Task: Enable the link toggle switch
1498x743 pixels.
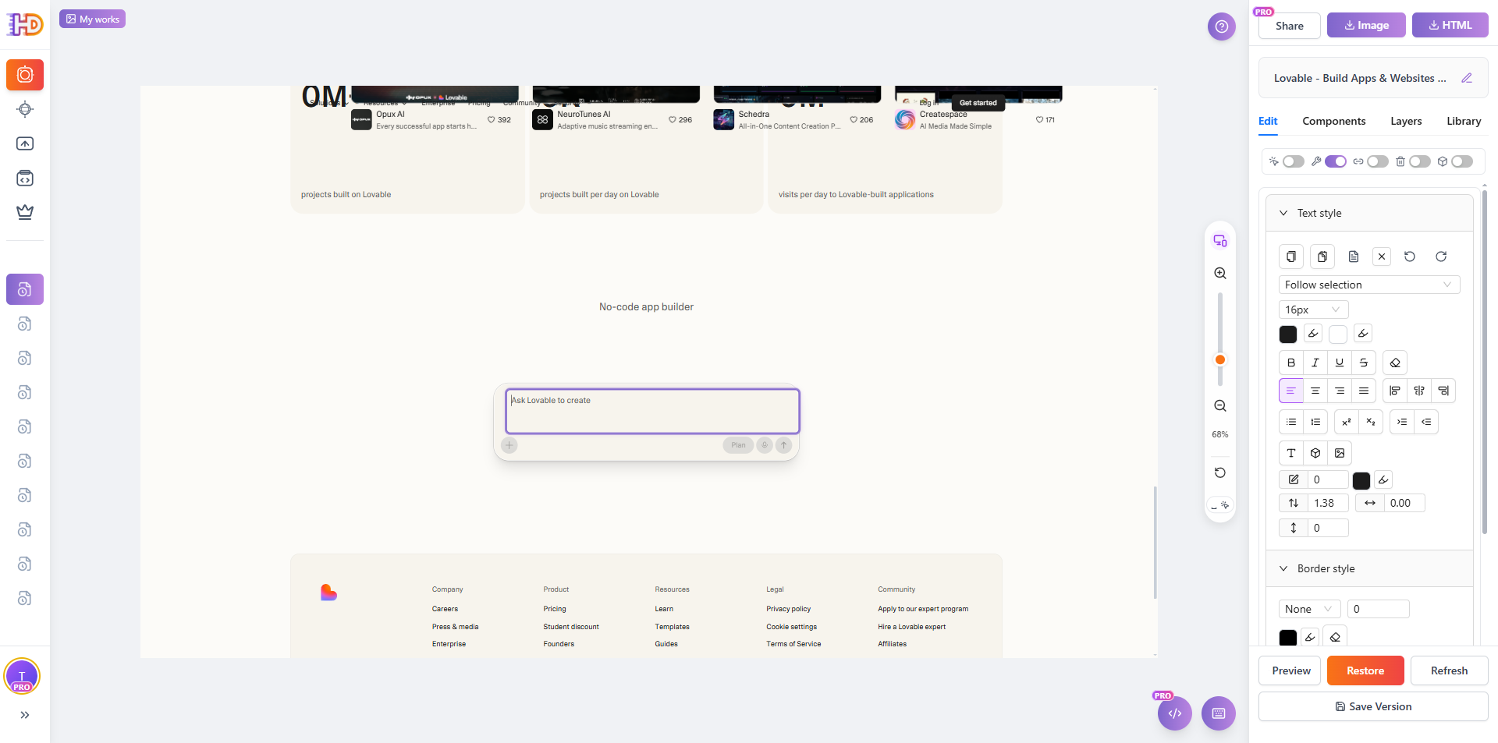Action: coord(1377,161)
